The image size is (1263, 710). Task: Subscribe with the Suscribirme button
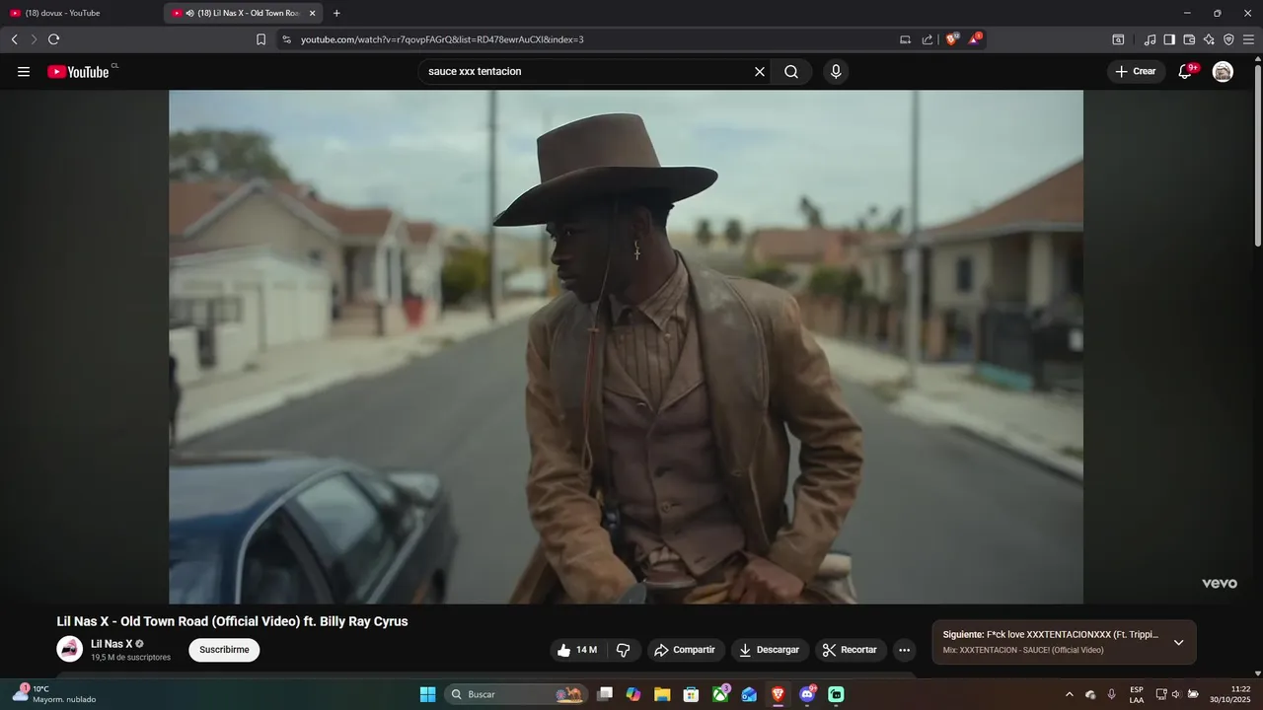(x=224, y=650)
